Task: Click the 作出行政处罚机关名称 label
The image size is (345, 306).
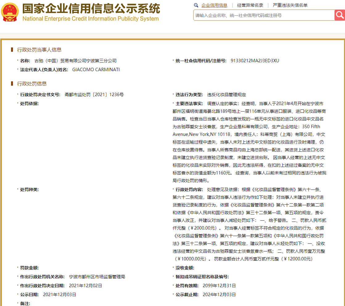Action: point(42,277)
